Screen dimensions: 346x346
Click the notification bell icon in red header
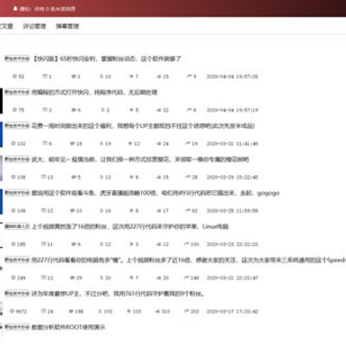click(x=14, y=9)
